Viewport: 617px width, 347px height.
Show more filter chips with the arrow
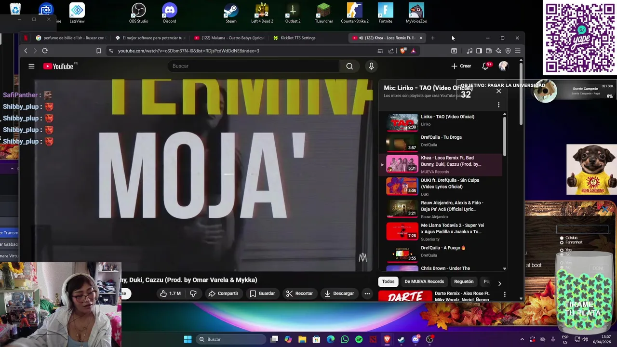[x=499, y=283]
